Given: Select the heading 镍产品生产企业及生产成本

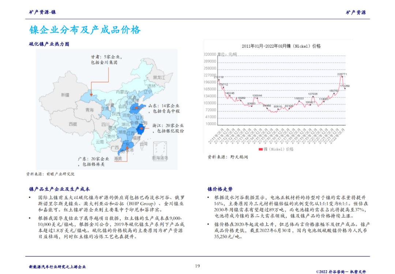Looking at the screenshot, I should coord(60,189).
